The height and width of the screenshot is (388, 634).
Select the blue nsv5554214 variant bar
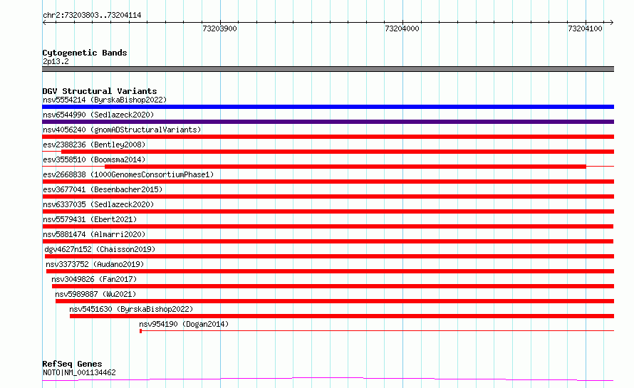tap(328, 107)
